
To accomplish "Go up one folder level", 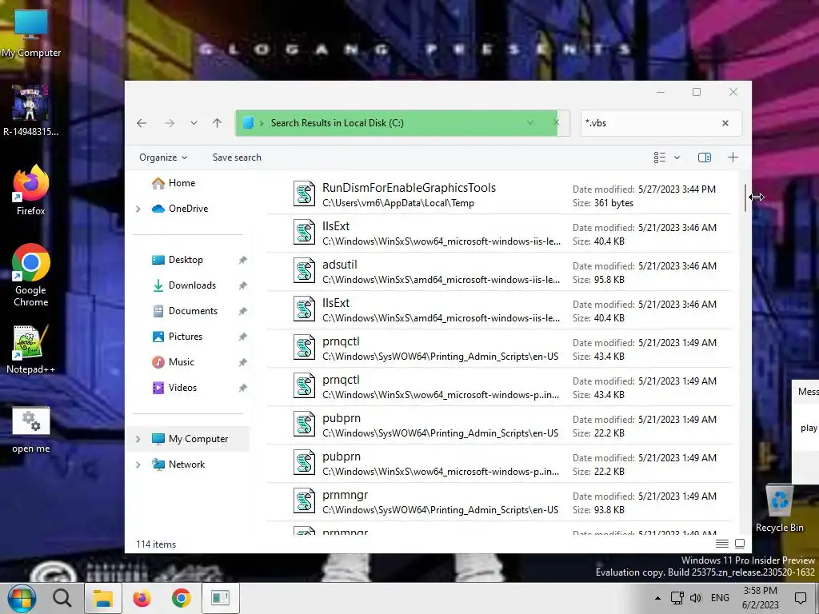I will pos(218,123).
